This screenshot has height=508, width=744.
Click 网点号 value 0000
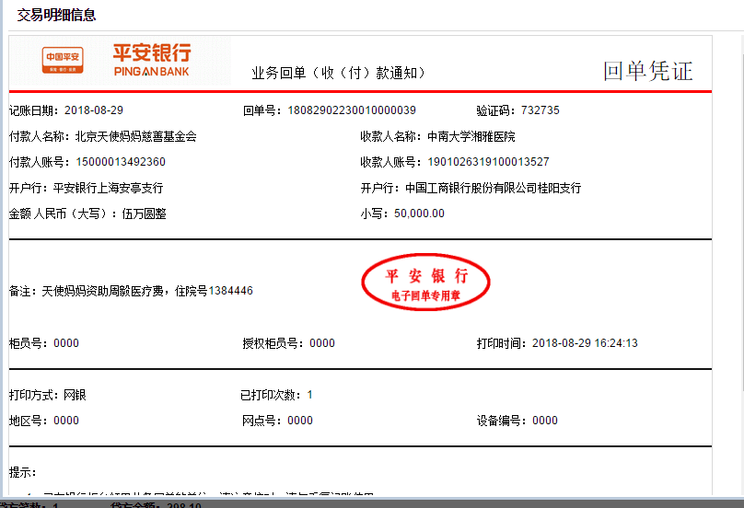click(300, 421)
